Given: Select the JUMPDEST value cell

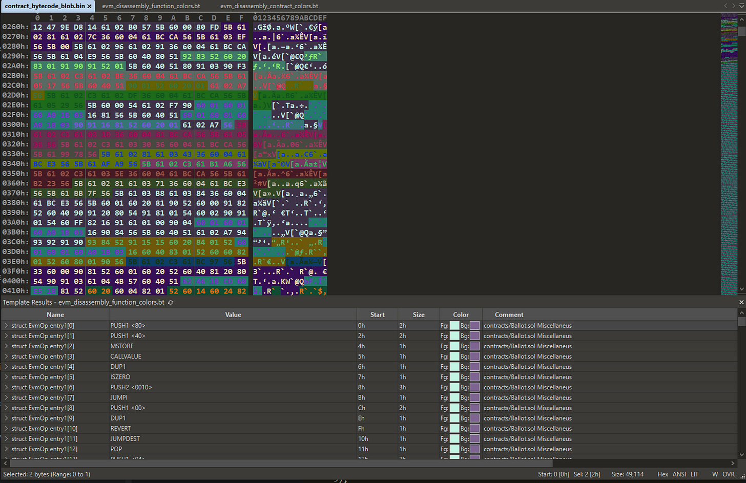Looking at the screenshot, I should click(x=233, y=438).
